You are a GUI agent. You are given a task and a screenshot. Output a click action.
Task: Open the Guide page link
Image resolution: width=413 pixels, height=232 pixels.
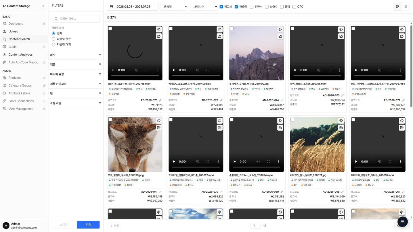tap(24, 47)
